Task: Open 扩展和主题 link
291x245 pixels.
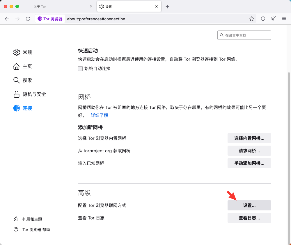Action: pyautogui.click(x=32, y=219)
